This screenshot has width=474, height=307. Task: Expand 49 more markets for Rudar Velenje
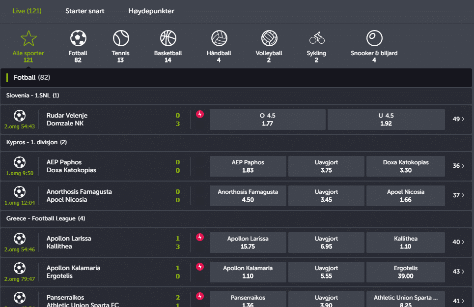[x=458, y=119]
